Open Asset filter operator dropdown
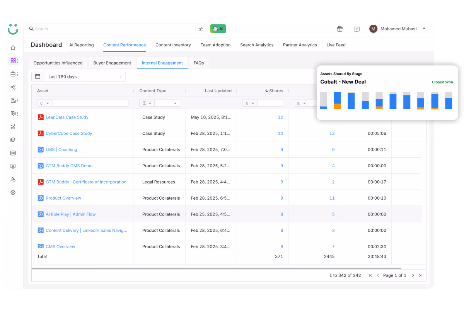The image size is (464, 309). 44,103
